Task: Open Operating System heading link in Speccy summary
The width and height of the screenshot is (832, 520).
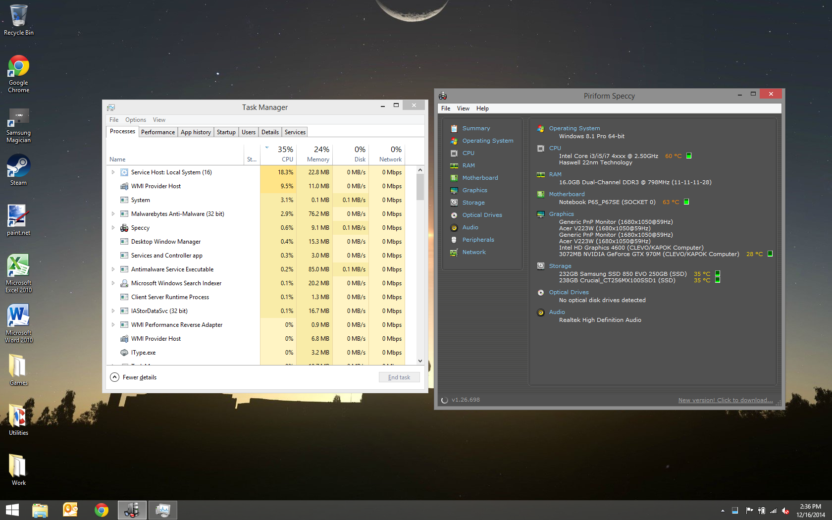Action: click(574, 128)
